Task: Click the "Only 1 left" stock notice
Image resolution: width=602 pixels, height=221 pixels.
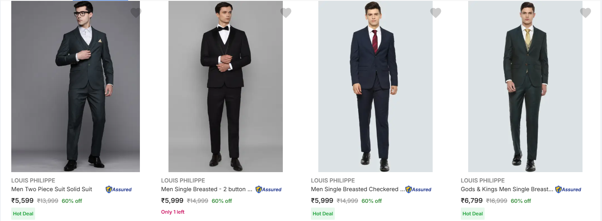Action: pyautogui.click(x=173, y=212)
